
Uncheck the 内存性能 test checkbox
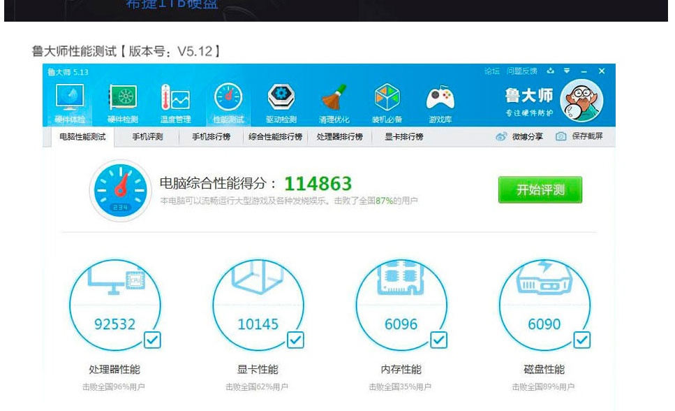click(x=438, y=340)
